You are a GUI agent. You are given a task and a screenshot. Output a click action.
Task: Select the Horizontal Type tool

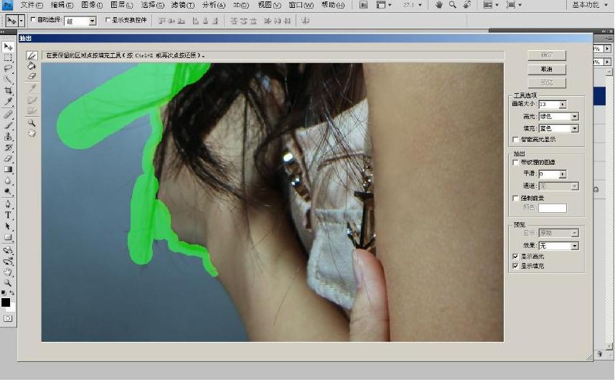8,215
